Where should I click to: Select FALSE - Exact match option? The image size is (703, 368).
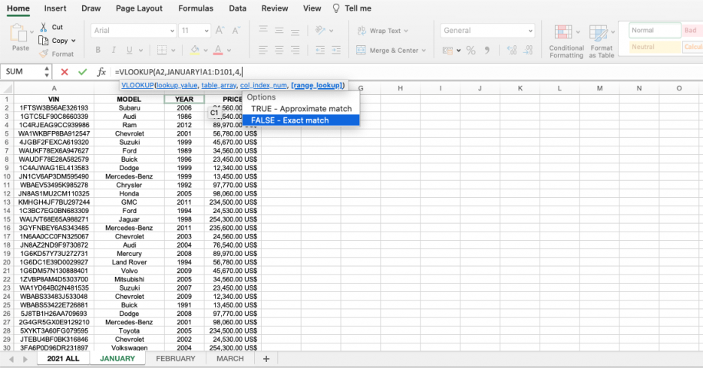point(289,120)
